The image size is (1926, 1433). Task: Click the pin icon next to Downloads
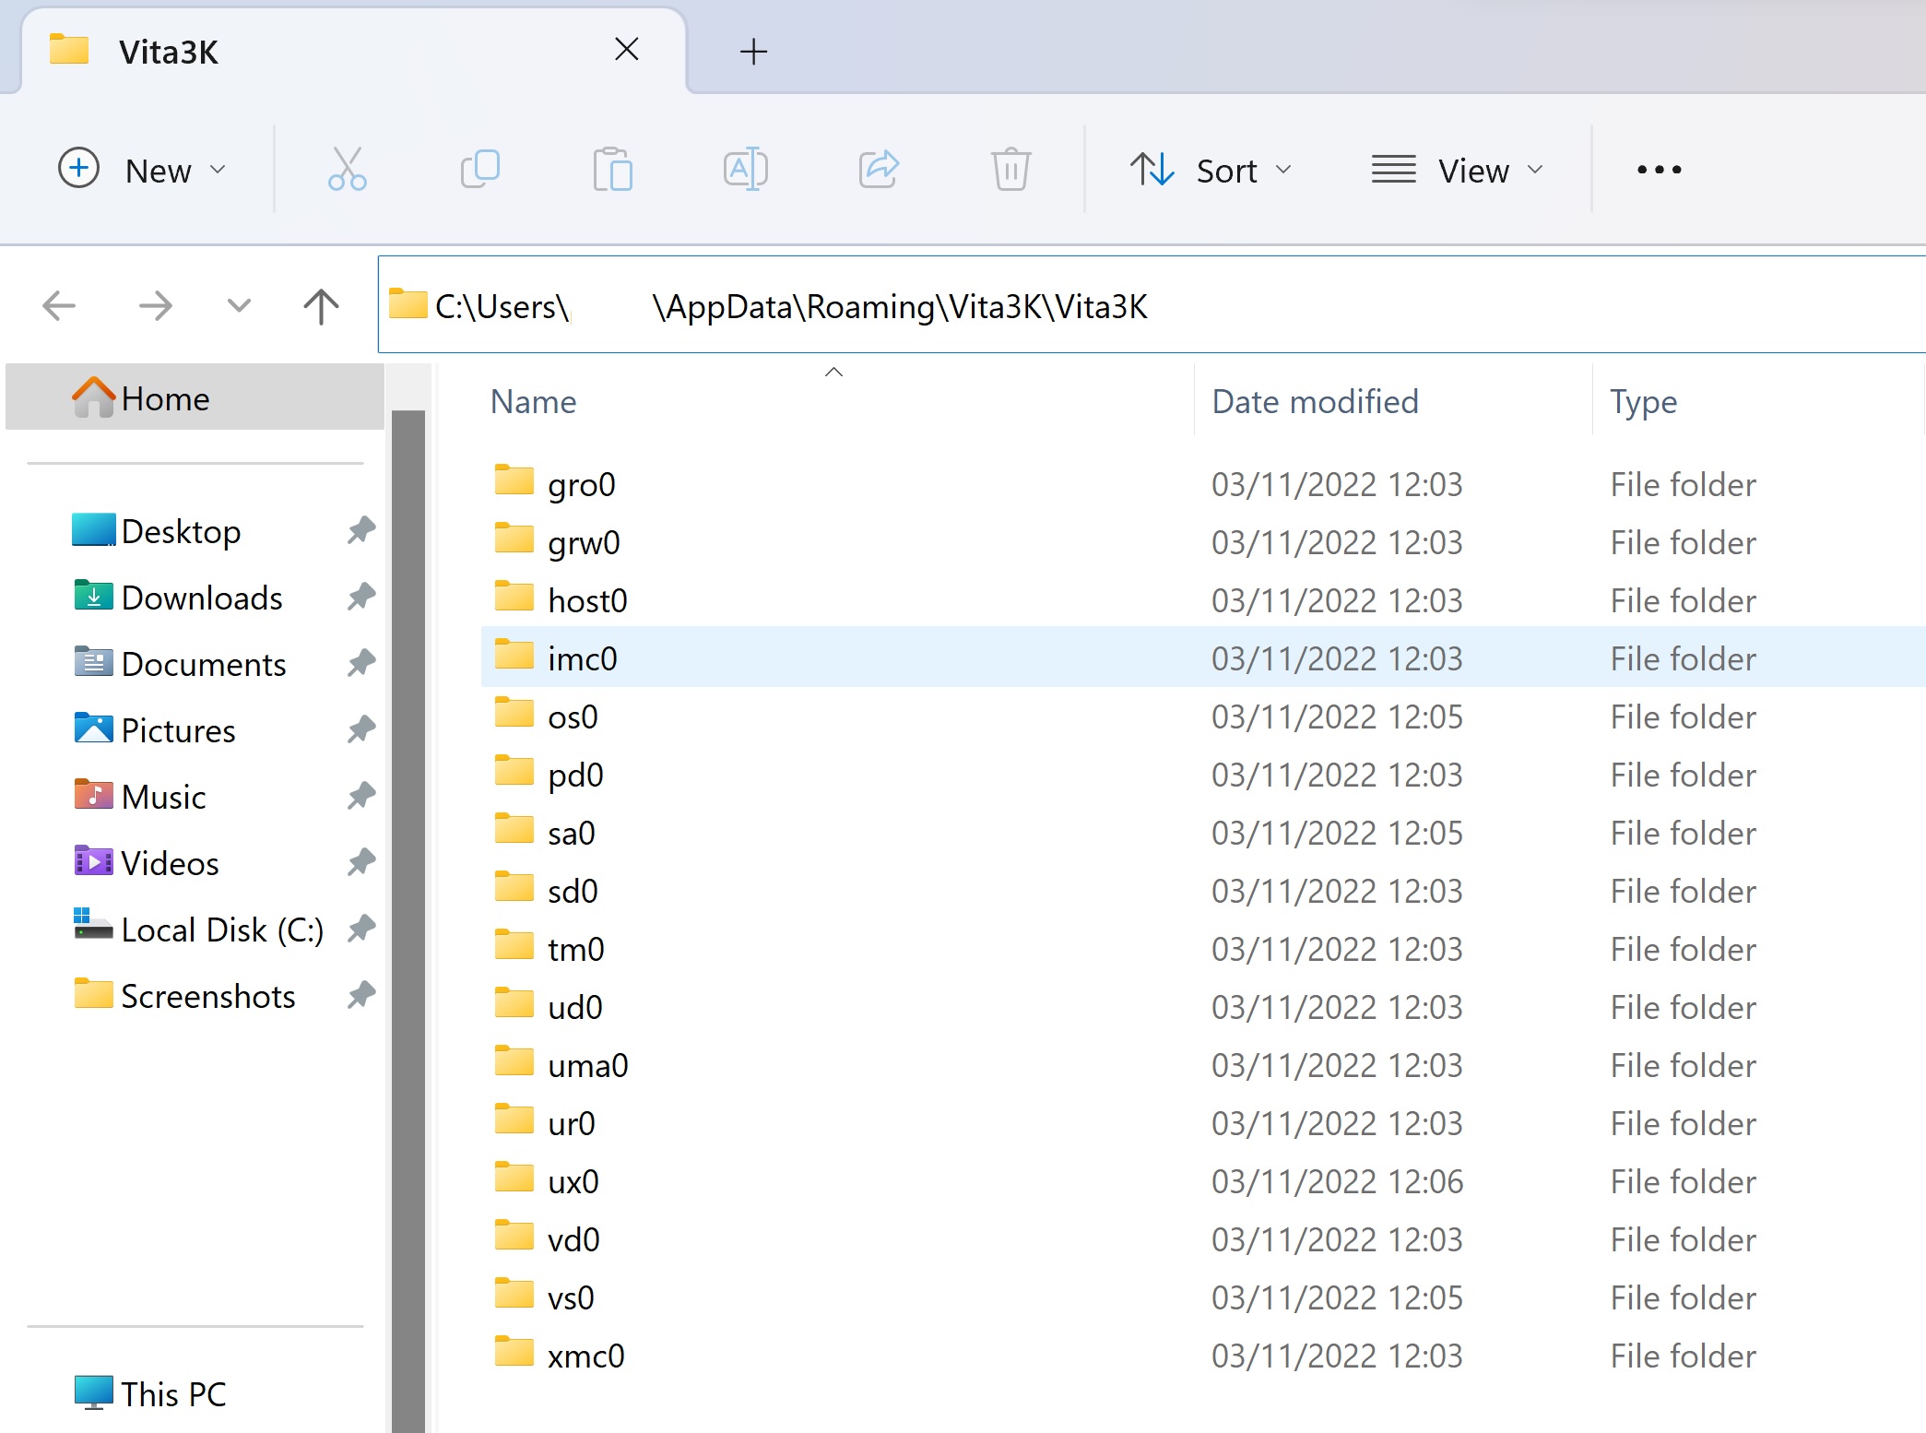pos(361,597)
